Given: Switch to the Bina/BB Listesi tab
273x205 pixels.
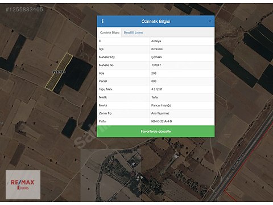Looking at the screenshot, I should (133, 32).
